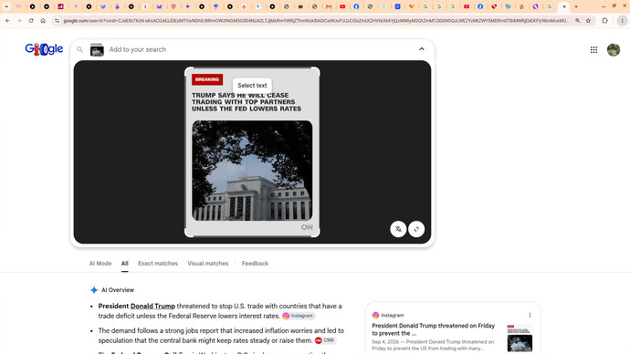Viewport: 630px width, 354px height.
Task: Open the Visual matches tab
Action: click(x=208, y=264)
